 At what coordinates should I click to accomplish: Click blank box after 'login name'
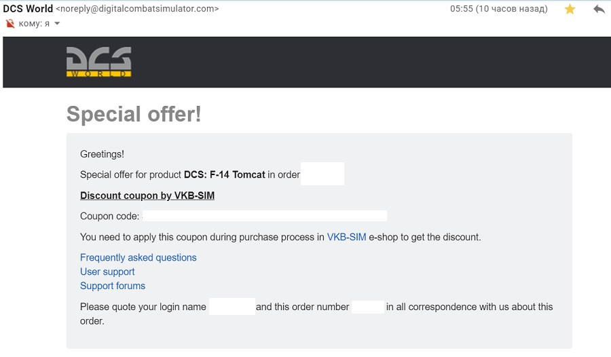click(x=232, y=307)
